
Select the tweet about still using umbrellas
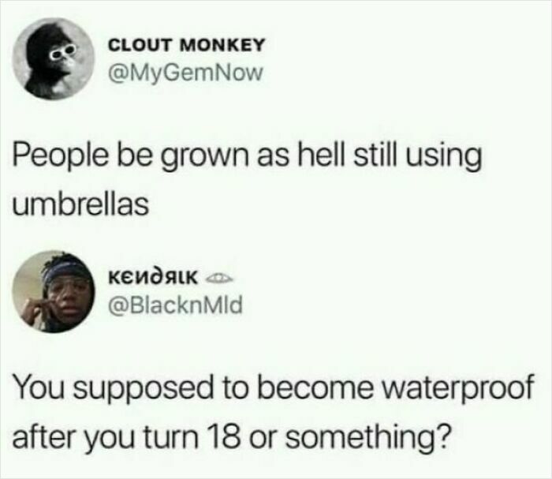pyautogui.click(x=247, y=180)
